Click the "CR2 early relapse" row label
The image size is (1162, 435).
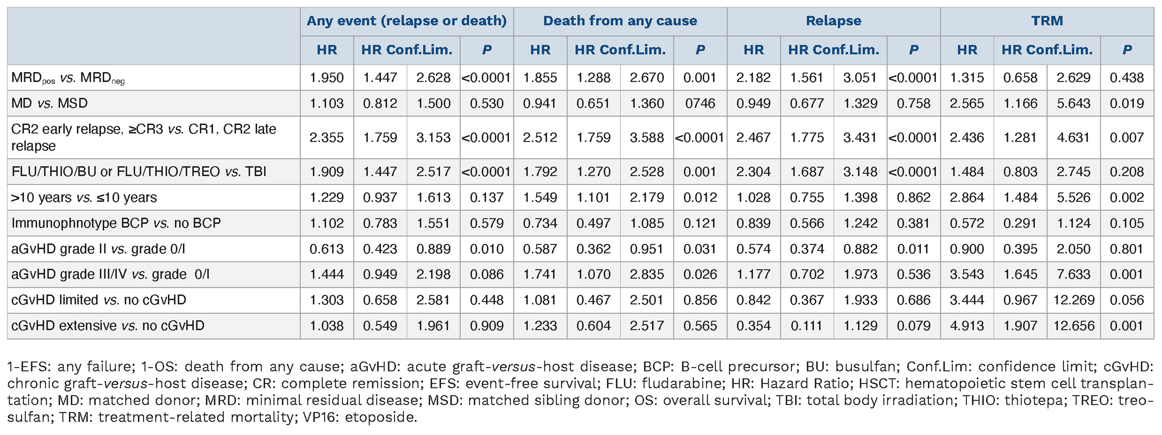143,137
